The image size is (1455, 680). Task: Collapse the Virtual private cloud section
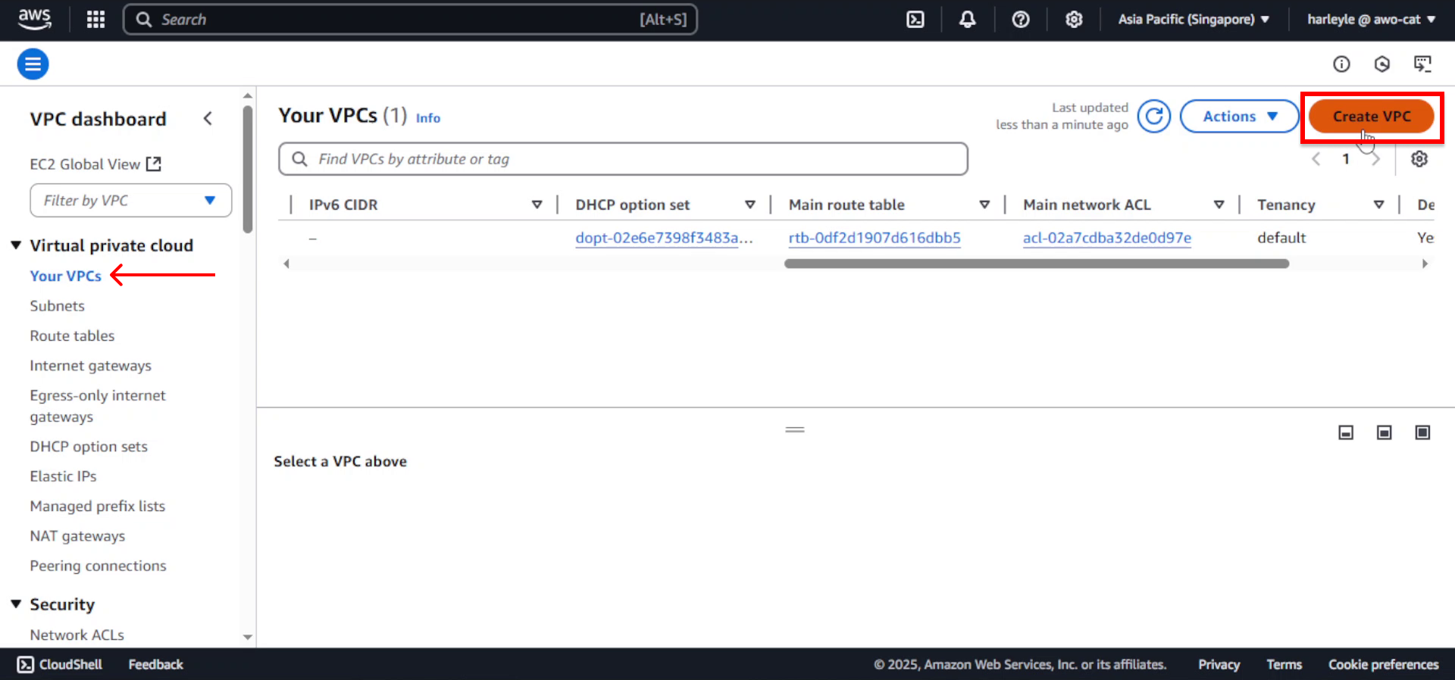[x=16, y=245]
